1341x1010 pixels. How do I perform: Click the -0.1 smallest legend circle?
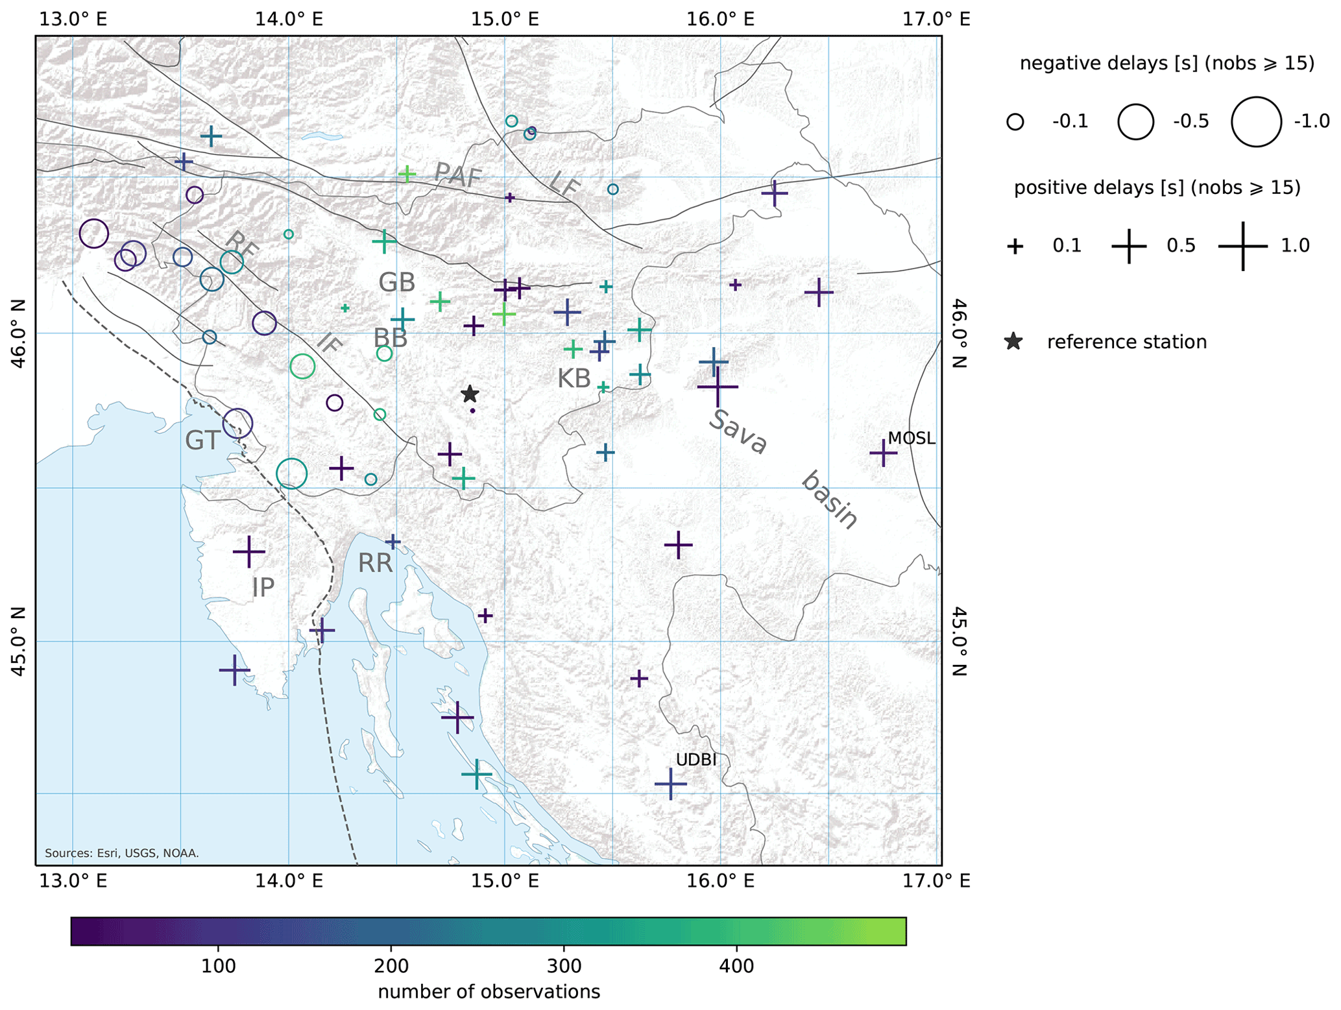[x=1015, y=122]
